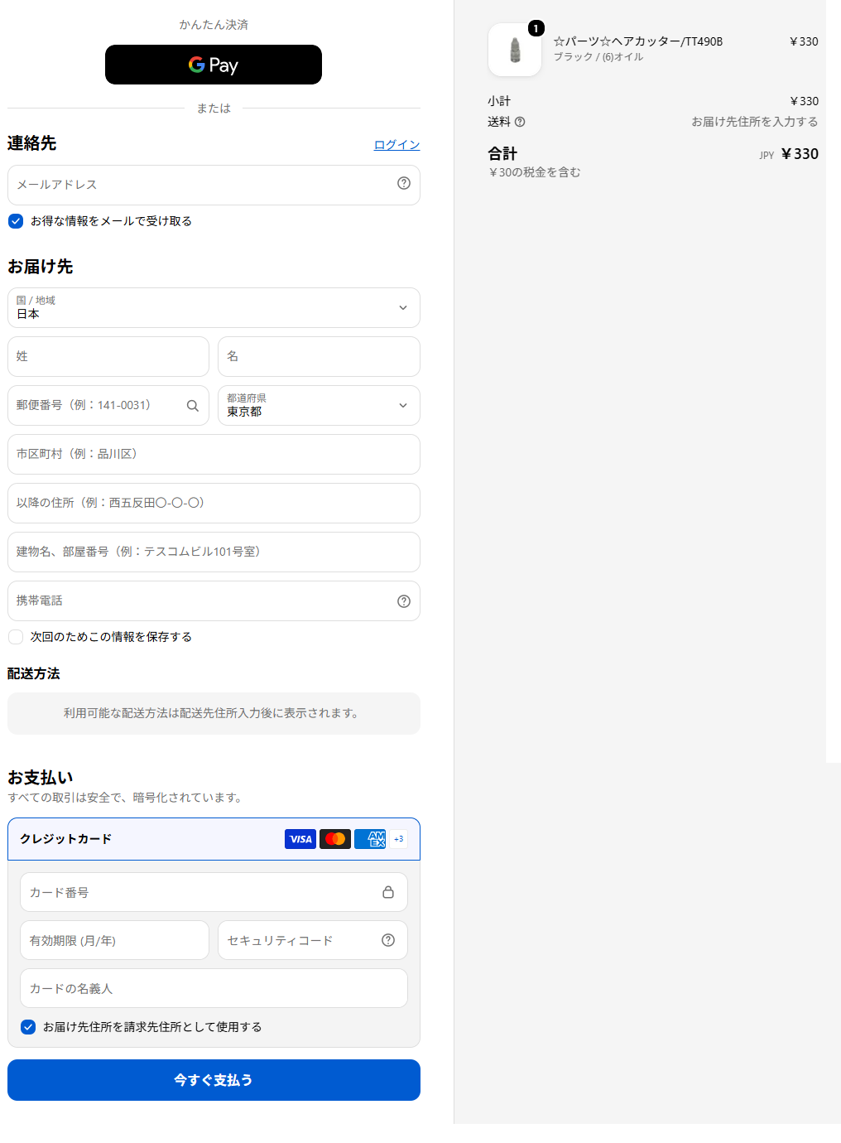The width and height of the screenshot is (841, 1143).
Task: Uncheck お得な情報をメールで受け取る checkbox
Action: (x=16, y=221)
